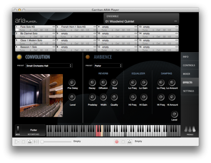Click the Reverb Size knob
Image resolution: width=211 pixels, height=163 pixels.
pos(114,83)
